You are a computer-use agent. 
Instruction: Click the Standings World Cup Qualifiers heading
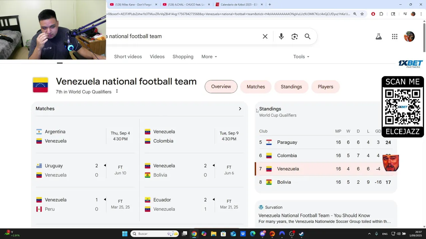[278, 112]
